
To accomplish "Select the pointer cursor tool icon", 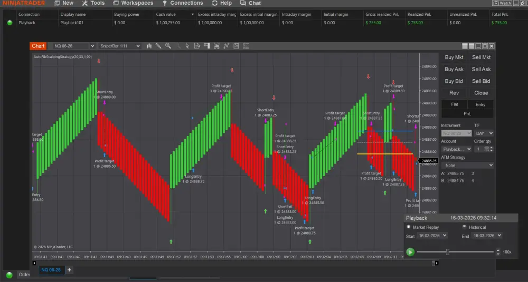I will (187, 46).
